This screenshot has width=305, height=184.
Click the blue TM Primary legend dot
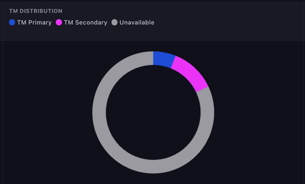[12, 22]
